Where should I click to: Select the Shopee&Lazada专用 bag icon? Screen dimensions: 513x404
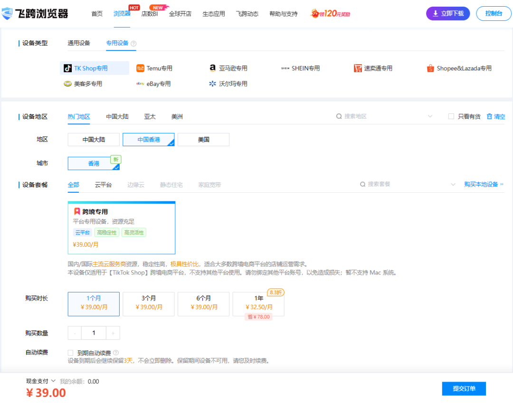(430, 68)
